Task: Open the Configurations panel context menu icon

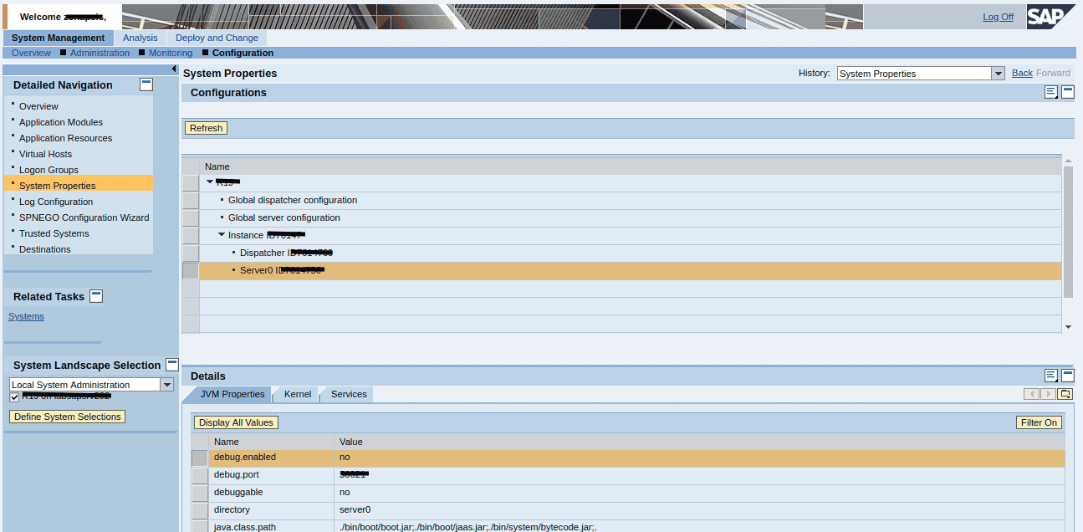Action: click(1050, 92)
